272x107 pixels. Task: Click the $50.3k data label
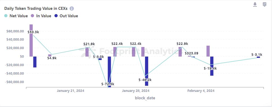click(33, 32)
